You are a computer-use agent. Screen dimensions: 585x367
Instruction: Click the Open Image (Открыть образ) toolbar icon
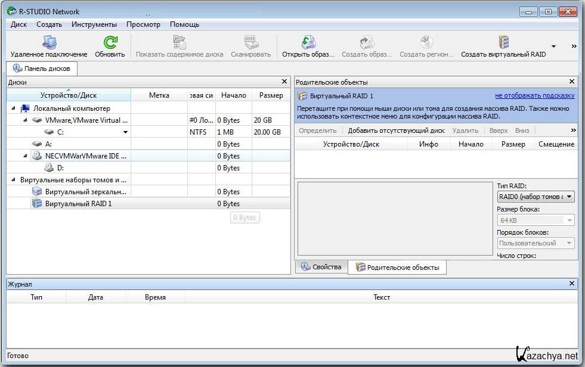pos(308,43)
